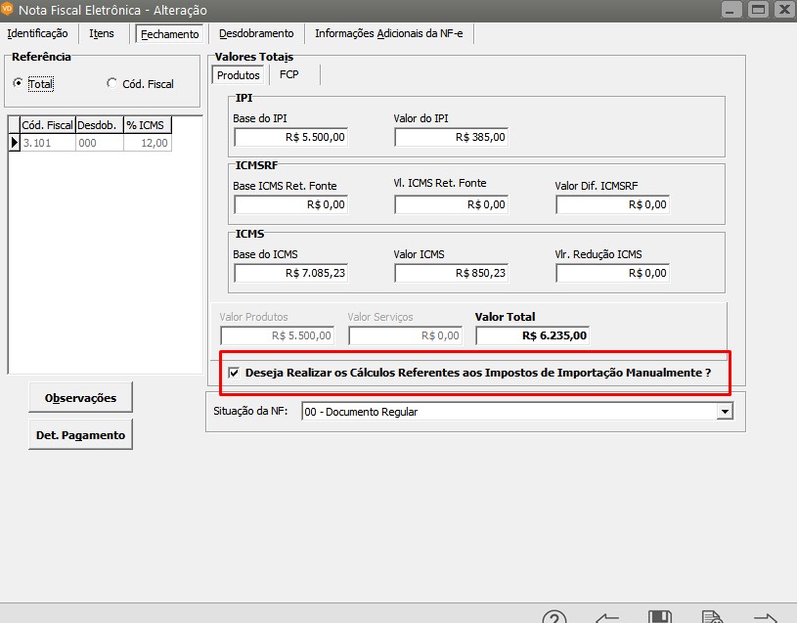Open Informações Adicionais da NF-e tab
Viewport: 797px width, 623px height.
click(389, 33)
